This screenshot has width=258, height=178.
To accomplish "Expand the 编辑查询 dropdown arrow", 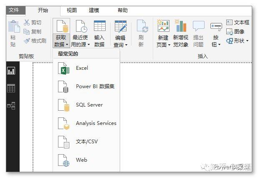I will tap(126, 45).
